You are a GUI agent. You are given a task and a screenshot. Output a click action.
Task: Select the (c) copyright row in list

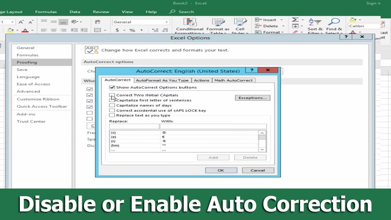click(184, 133)
